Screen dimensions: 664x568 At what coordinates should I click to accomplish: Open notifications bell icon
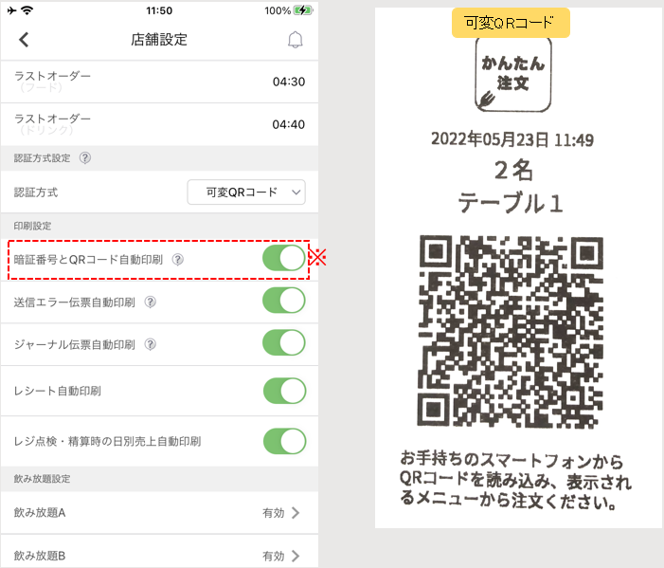296,40
